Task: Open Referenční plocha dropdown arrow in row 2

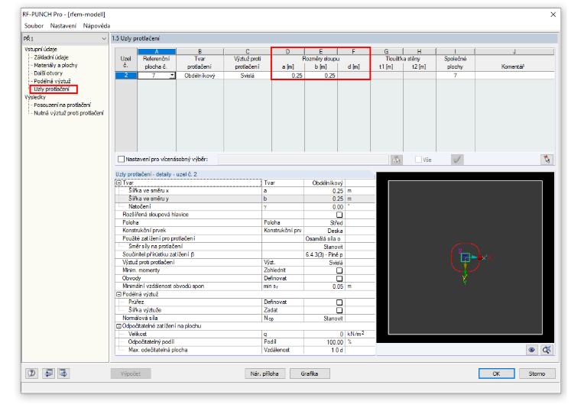Action: 172,76
